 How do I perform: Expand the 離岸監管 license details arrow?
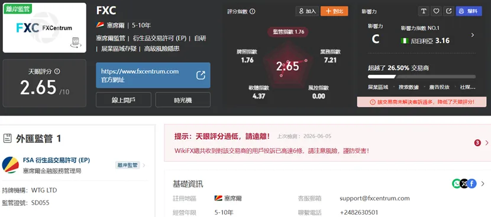tap(144, 165)
